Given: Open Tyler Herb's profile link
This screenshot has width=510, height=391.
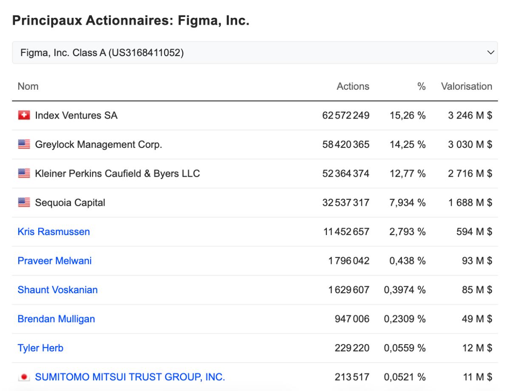Looking at the screenshot, I should click(x=40, y=348).
